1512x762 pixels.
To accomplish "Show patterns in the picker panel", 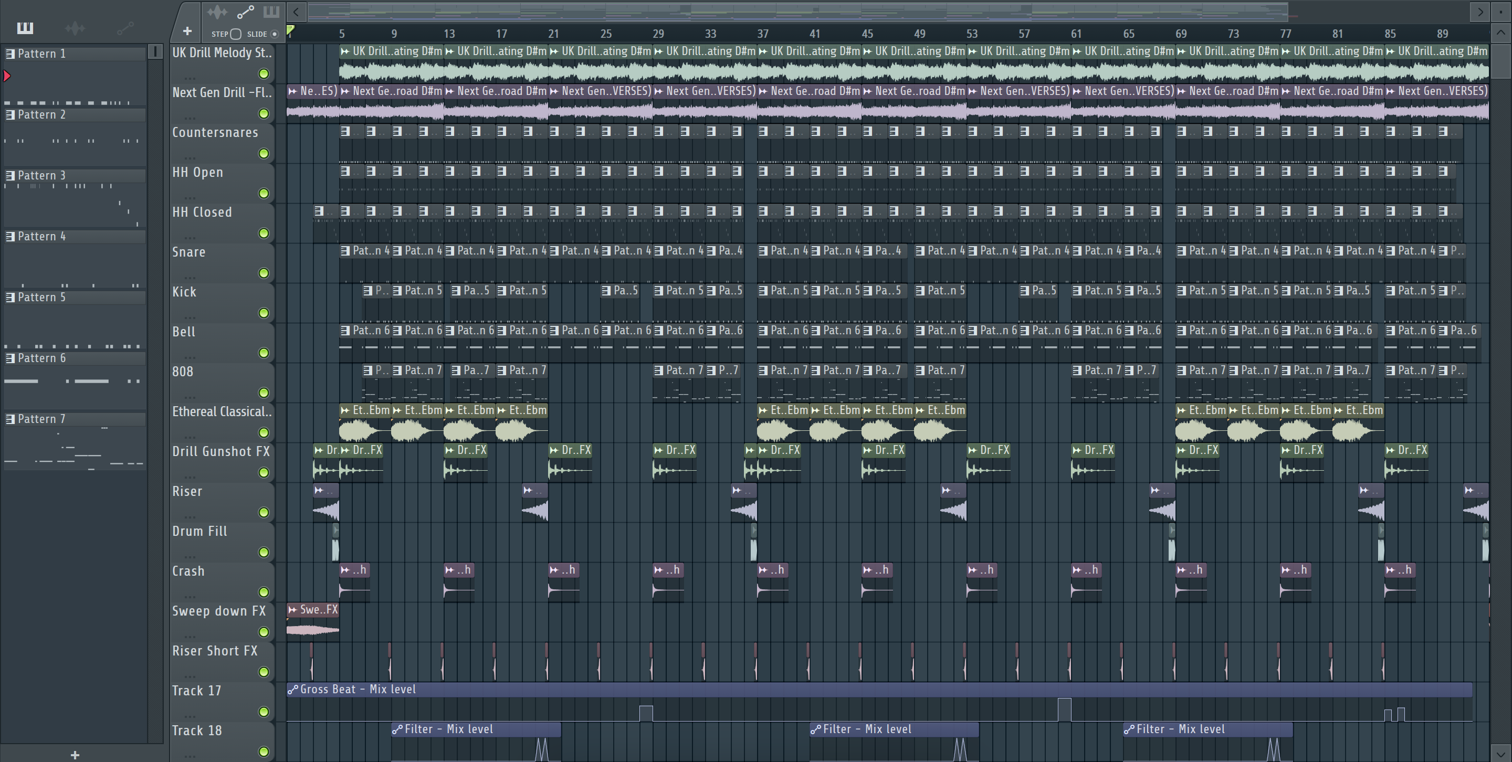I will coord(25,28).
